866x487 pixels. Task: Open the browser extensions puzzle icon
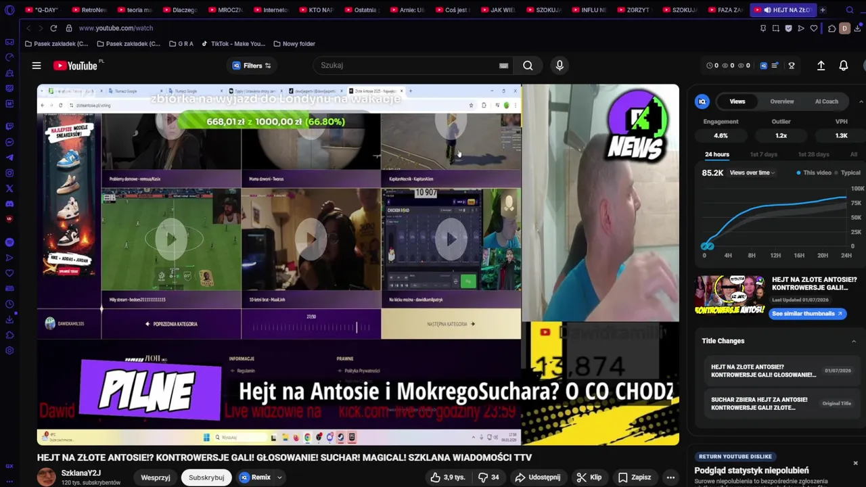(x=831, y=28)
